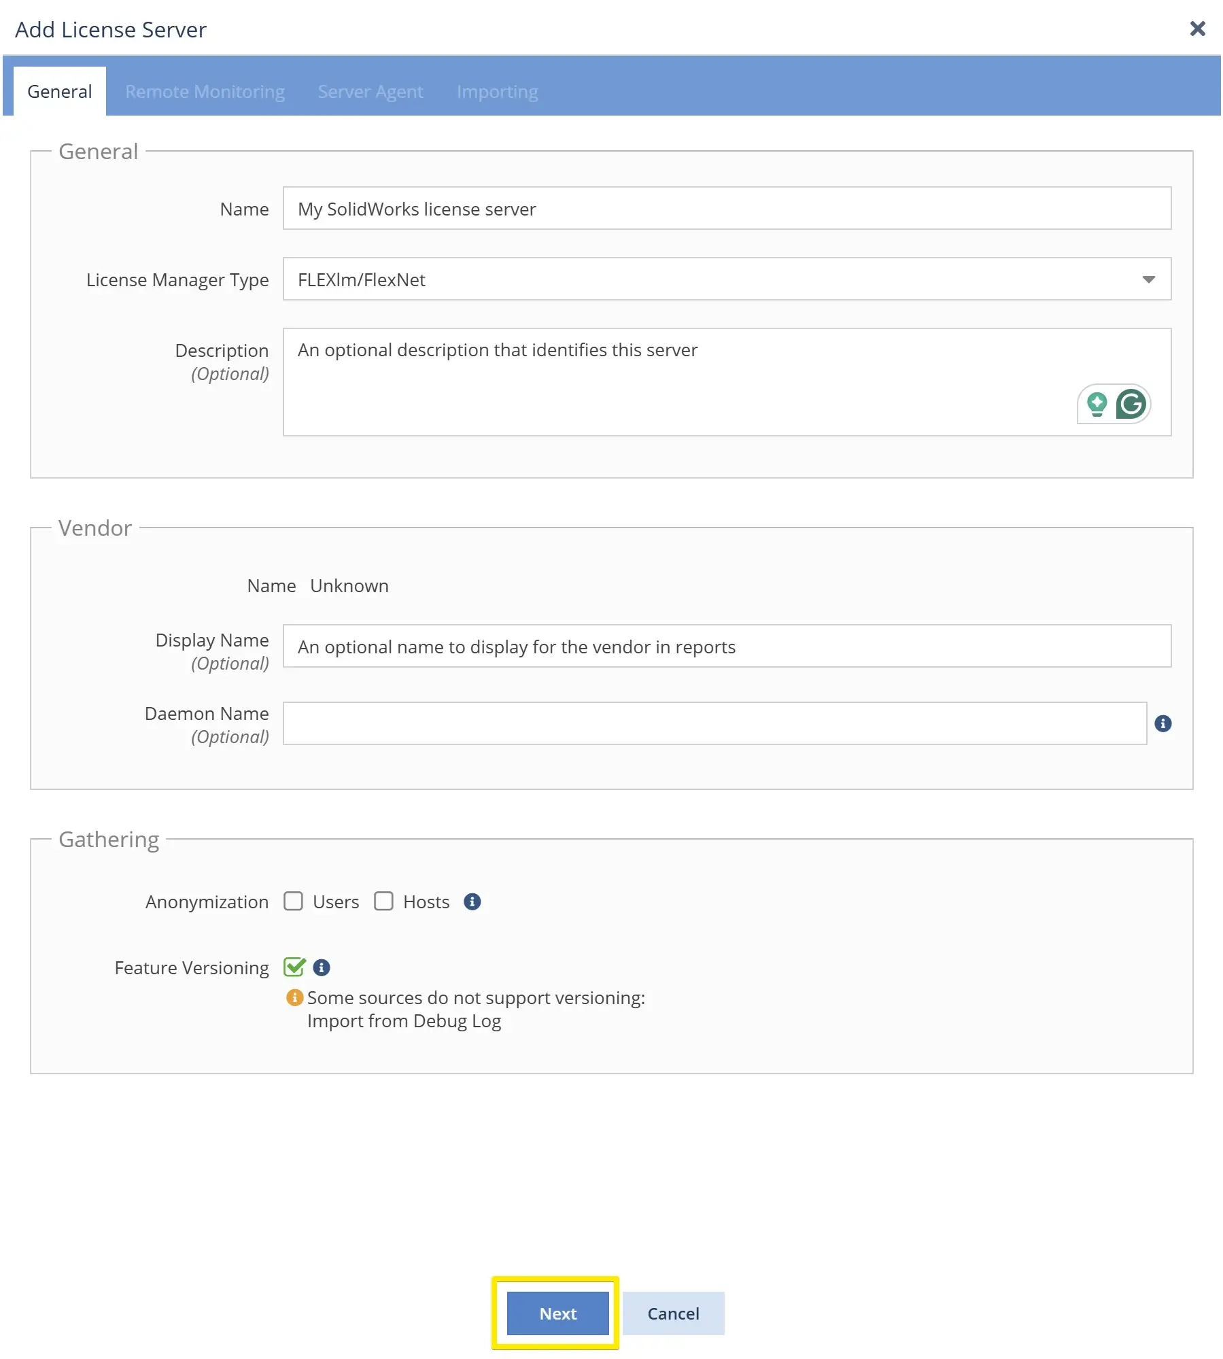Screen dimensions: 1223x1359
Task: Open the info icon next to Daemon Name
Action: point(1162,723)
